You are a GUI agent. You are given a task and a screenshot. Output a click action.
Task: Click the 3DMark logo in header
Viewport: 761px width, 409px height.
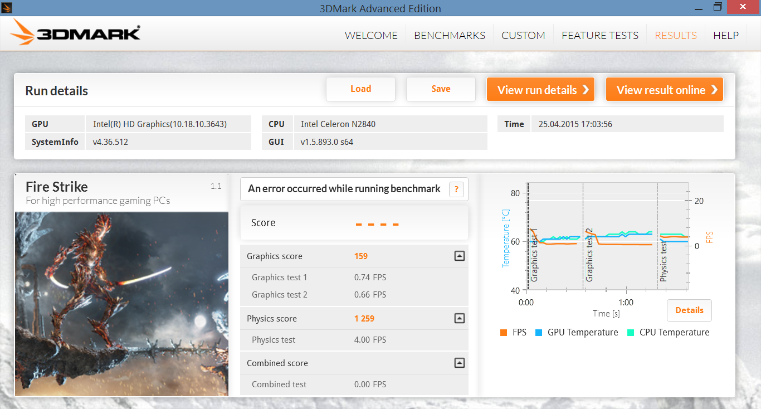pyautogui.click(x=75, y=33)
